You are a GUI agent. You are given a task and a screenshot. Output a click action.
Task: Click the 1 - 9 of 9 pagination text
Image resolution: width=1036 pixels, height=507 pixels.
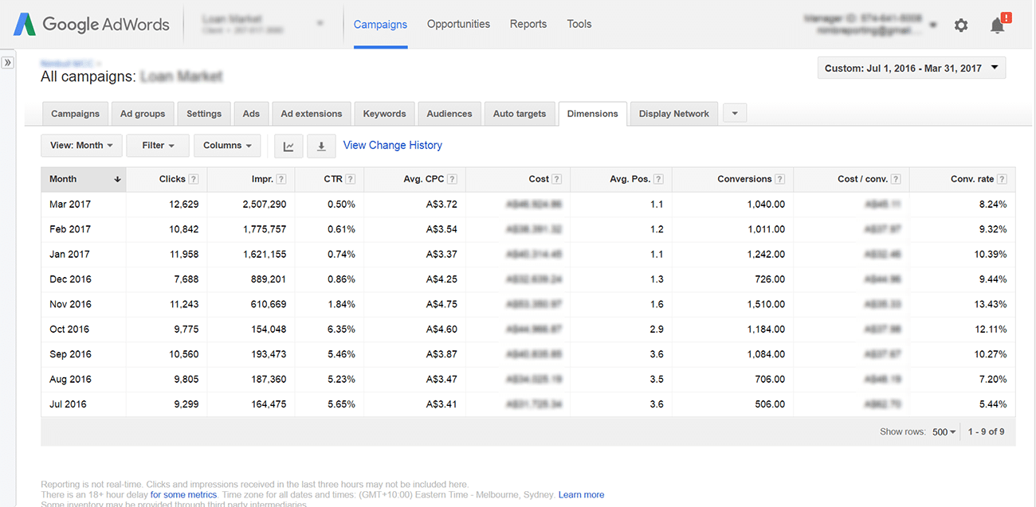[x=986, y=432]
